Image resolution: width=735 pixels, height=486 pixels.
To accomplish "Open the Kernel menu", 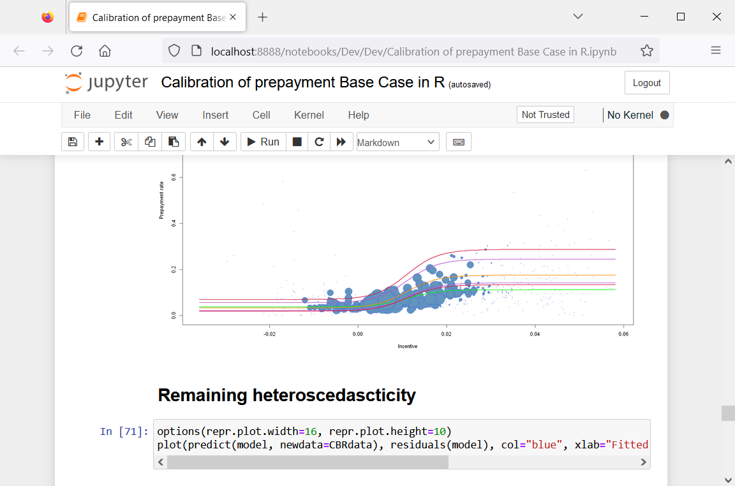I will point(309,115).
